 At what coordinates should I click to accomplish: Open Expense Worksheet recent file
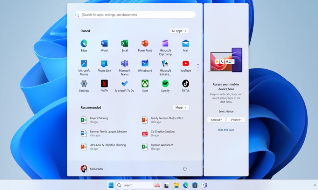click(x=157, y=147)
